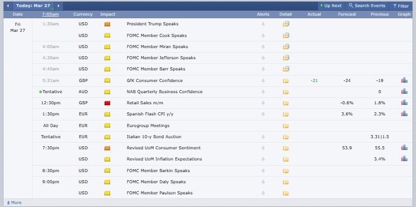This screenshot has width=416, height=207.
Task: Open detail folder for President Trump Speaks
Action: click(x=286, y=24)
